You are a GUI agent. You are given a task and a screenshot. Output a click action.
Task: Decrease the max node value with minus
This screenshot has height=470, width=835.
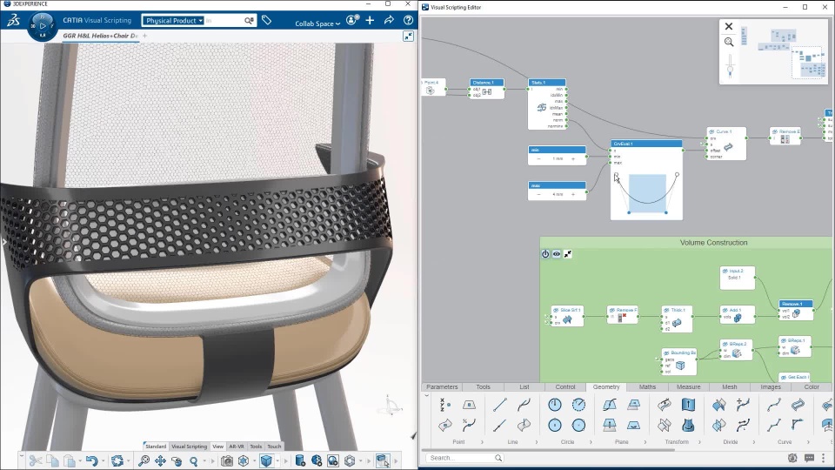click(x=539, y=194)
